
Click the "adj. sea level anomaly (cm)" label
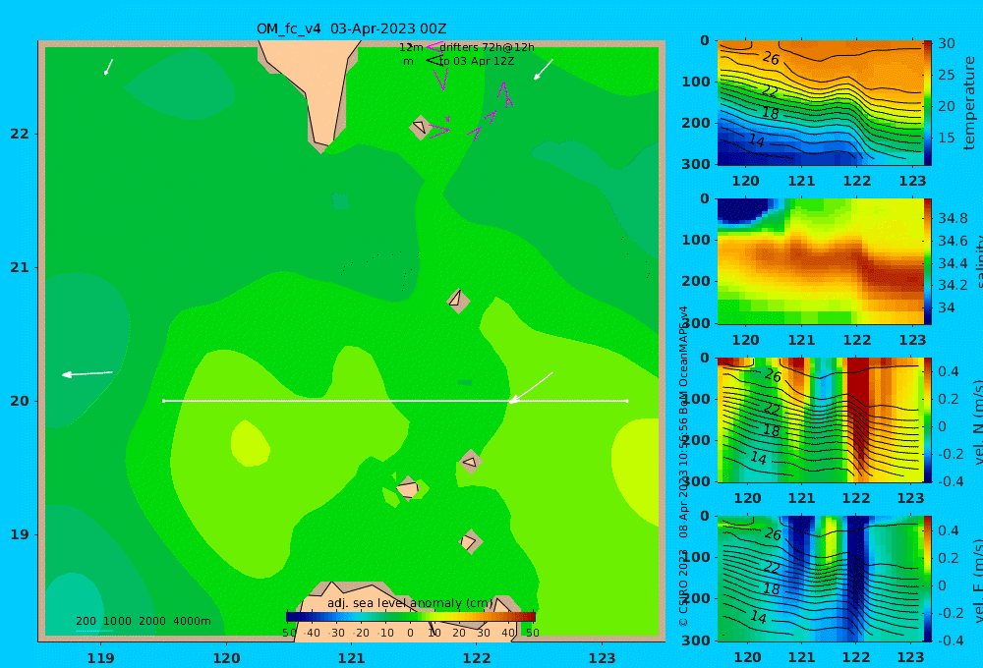pyautogui.click(x=410, y=603)
